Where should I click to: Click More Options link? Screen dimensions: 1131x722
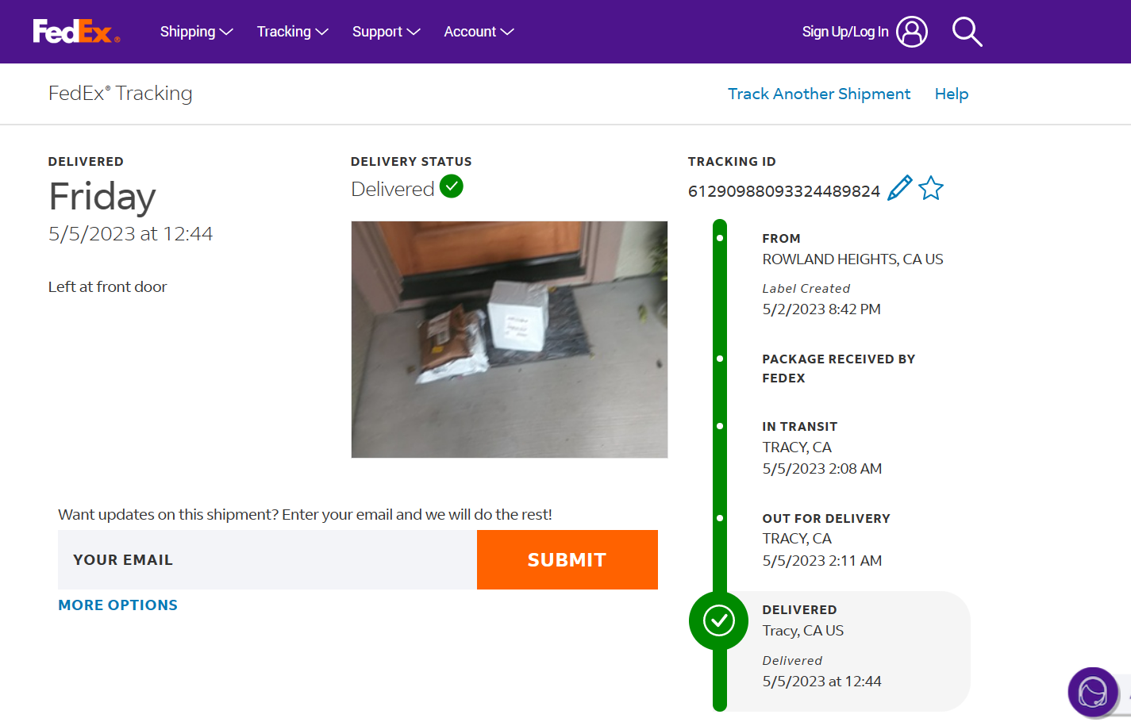coord(118,605)
